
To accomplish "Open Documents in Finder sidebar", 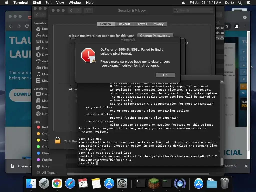I will point(42,48).
